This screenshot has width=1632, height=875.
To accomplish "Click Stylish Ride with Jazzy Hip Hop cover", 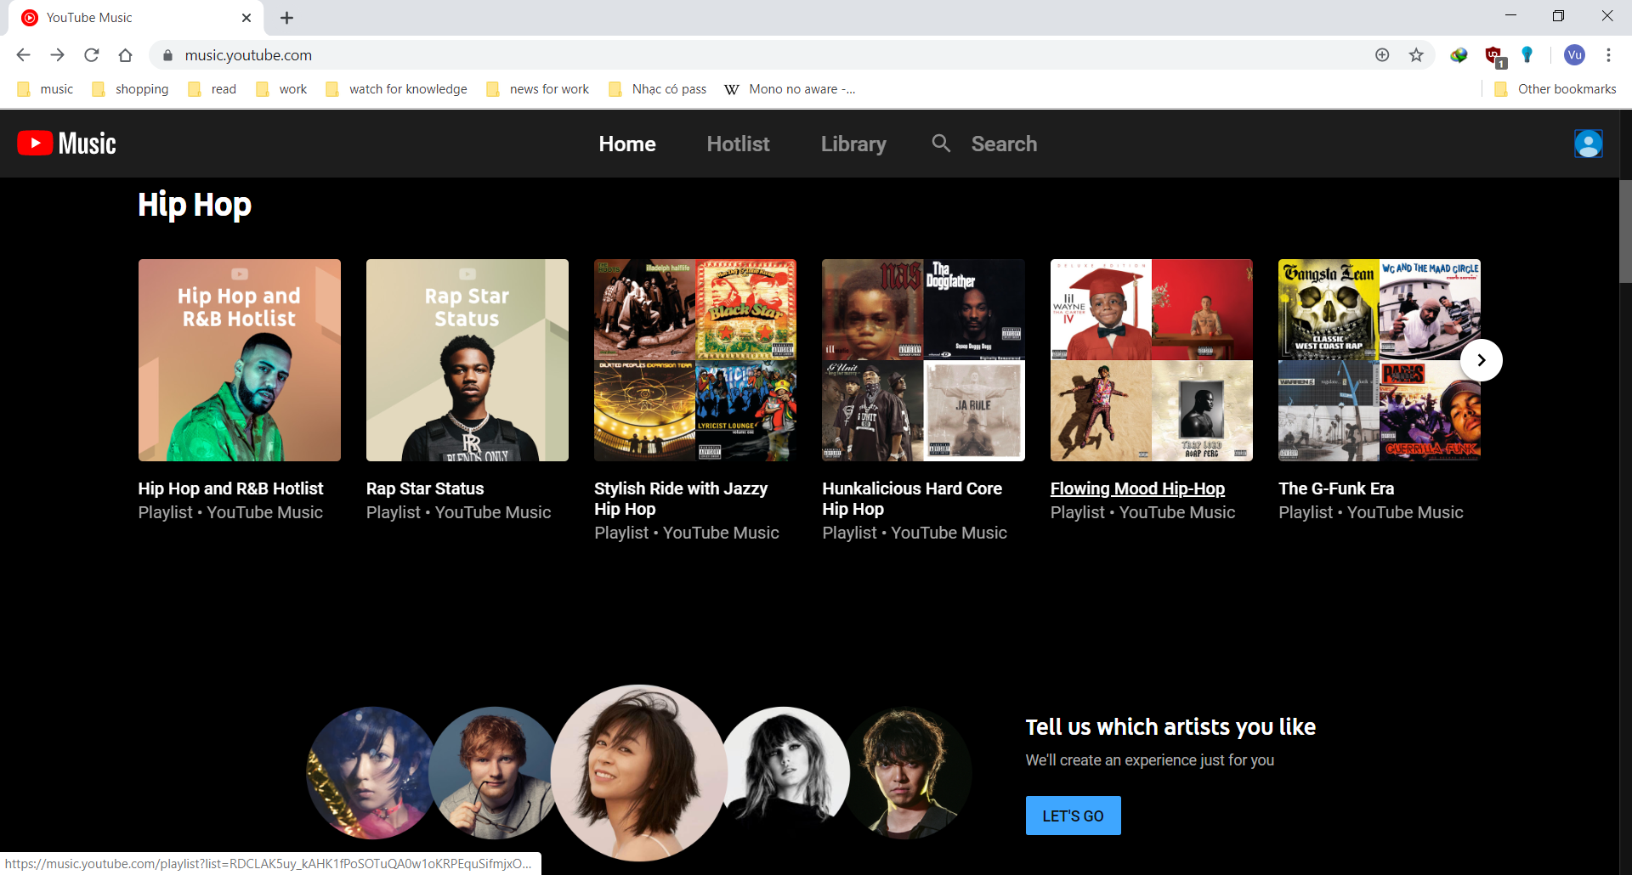I will click(695, 360).
